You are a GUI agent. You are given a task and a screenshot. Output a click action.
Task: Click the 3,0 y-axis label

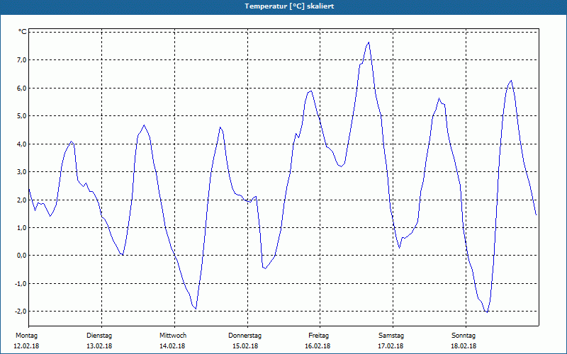(x=22, y=172)
